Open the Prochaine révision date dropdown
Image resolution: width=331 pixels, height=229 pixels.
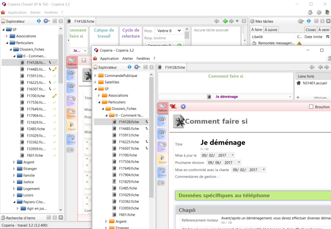click(x=239, y=162)
